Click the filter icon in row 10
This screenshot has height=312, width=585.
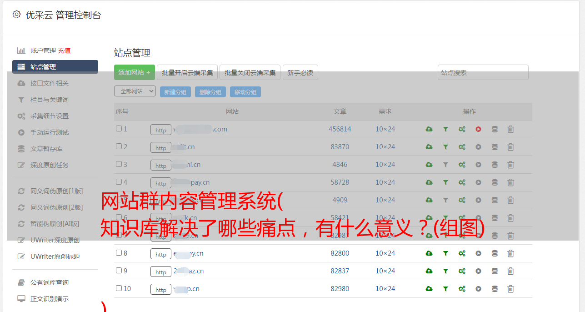pyautogui.click(x=445, y=289)
